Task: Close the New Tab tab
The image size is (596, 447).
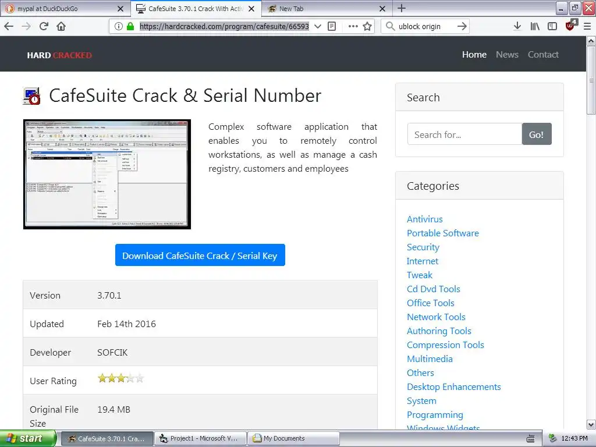Action: click(382, 8)
